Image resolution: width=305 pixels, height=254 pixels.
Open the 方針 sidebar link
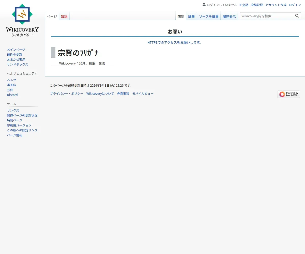(x=10, y=90)
